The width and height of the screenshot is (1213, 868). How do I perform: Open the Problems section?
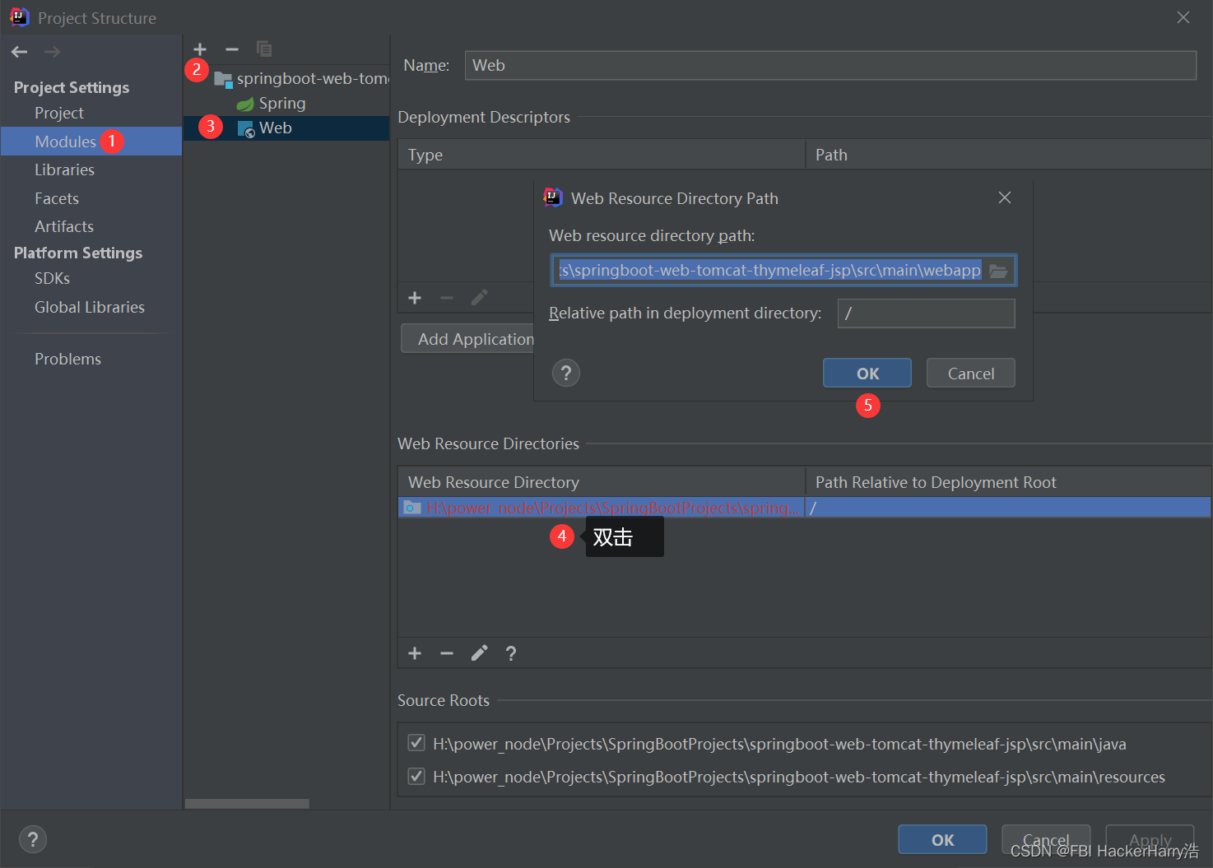click(67, 359)
